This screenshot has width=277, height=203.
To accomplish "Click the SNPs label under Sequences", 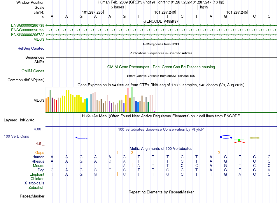I will tap(39, 62).
